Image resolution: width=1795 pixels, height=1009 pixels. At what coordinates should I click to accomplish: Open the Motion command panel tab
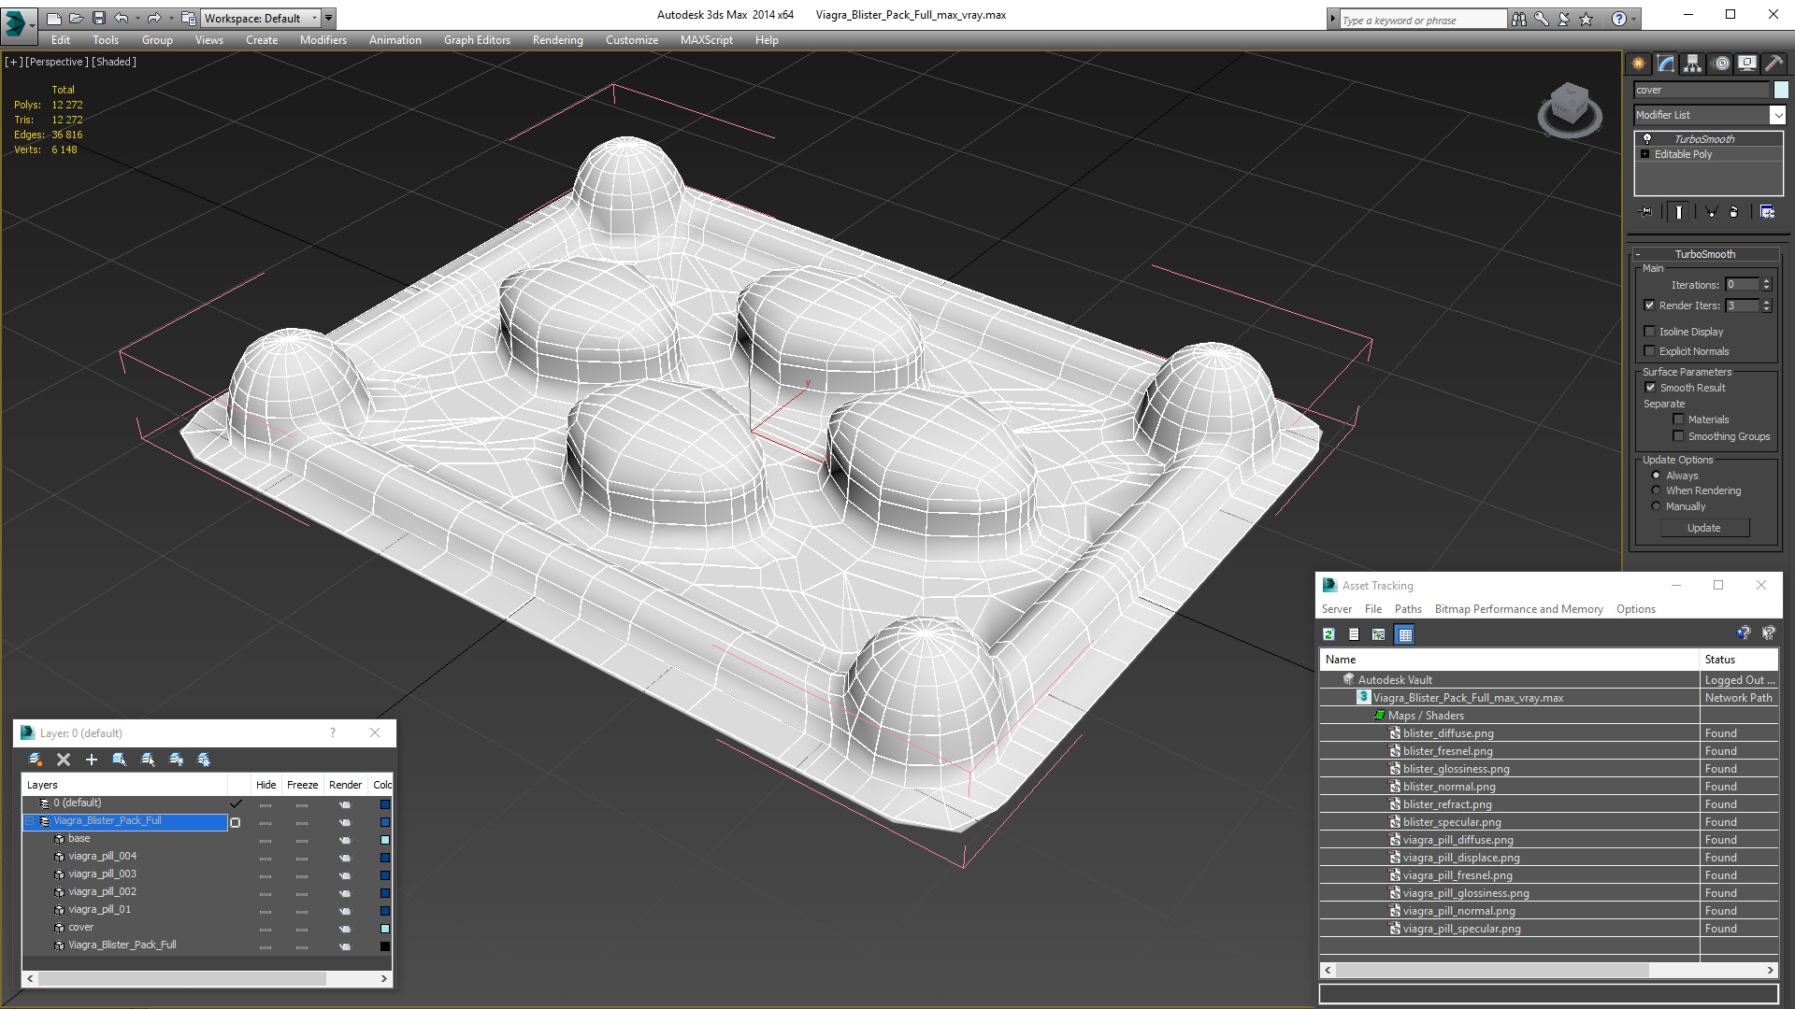[1721, 64]
